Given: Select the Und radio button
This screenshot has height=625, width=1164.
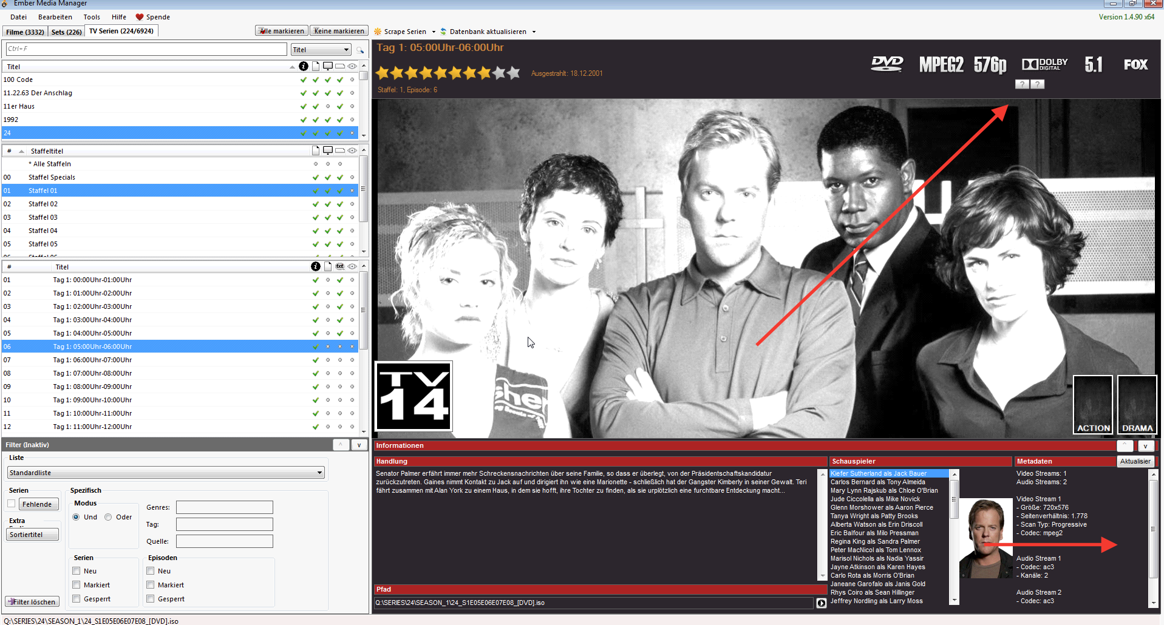Looking at the screenshot, I should coord(76,517).
